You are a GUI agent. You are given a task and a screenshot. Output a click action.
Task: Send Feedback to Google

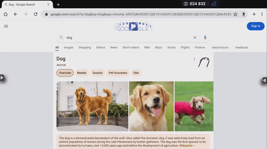click(x=241, y=48)
